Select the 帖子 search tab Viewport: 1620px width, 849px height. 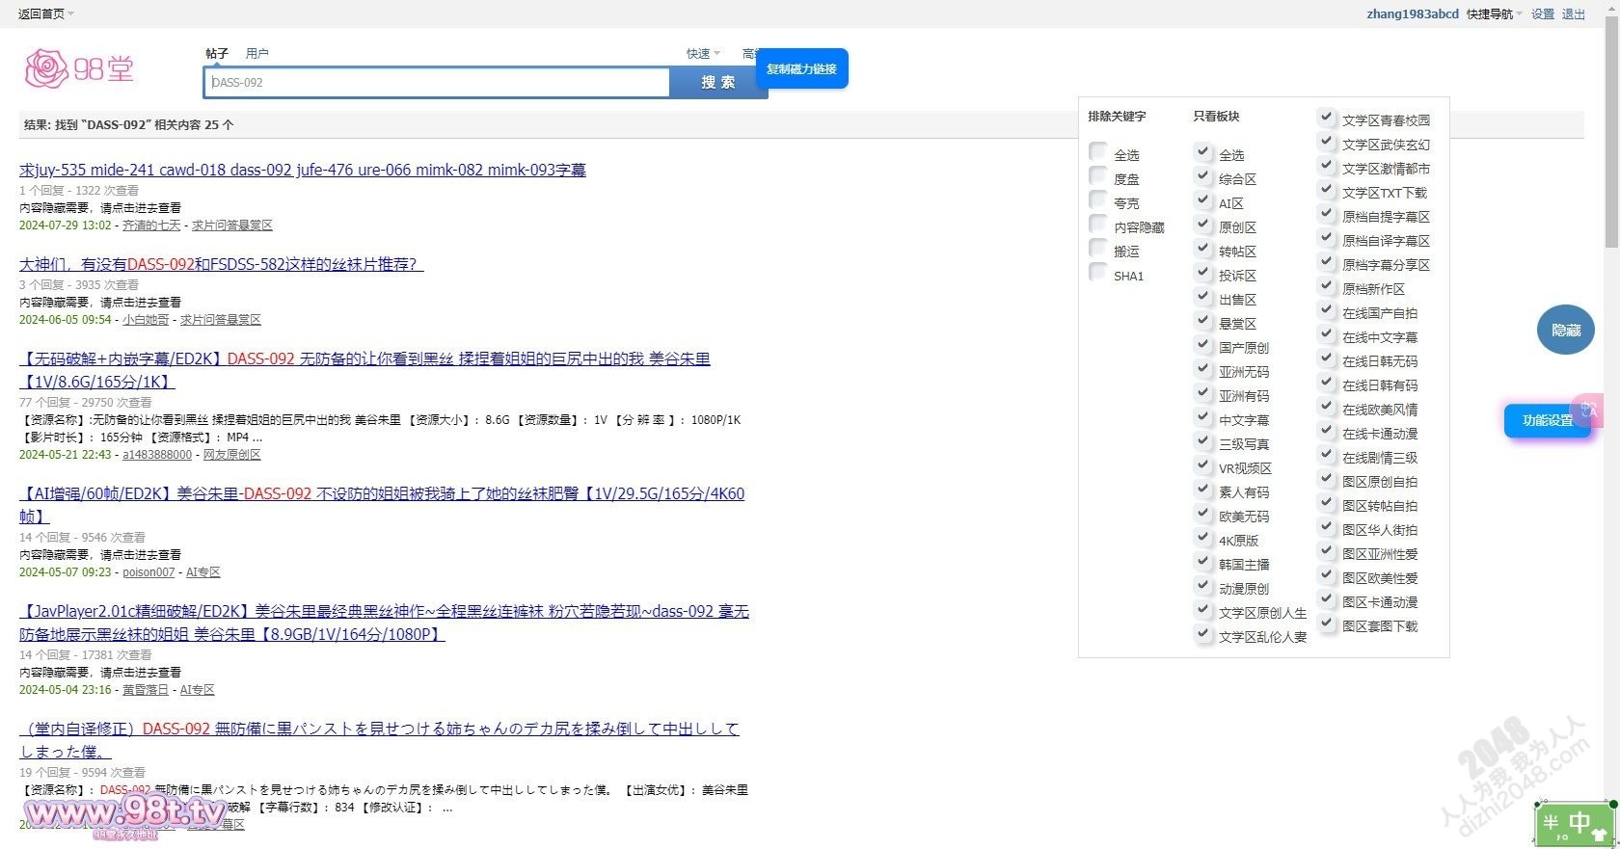point(217,54)
